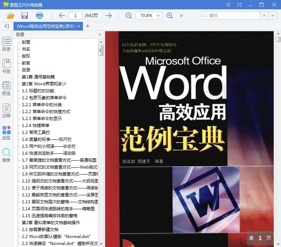Go to 1.14 缩略图 entry

coord(58,209)
